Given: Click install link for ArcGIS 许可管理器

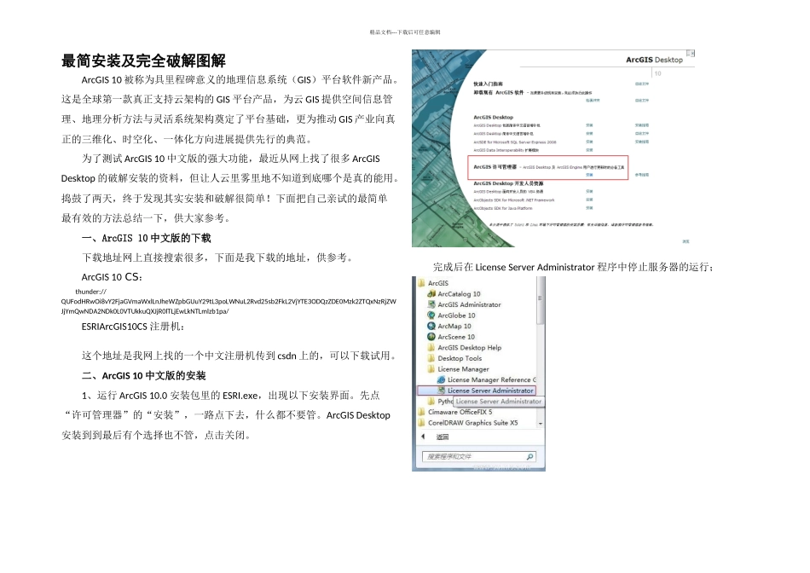Looking at the screenshot, I should pyautogui.click(x=589, y=175).
